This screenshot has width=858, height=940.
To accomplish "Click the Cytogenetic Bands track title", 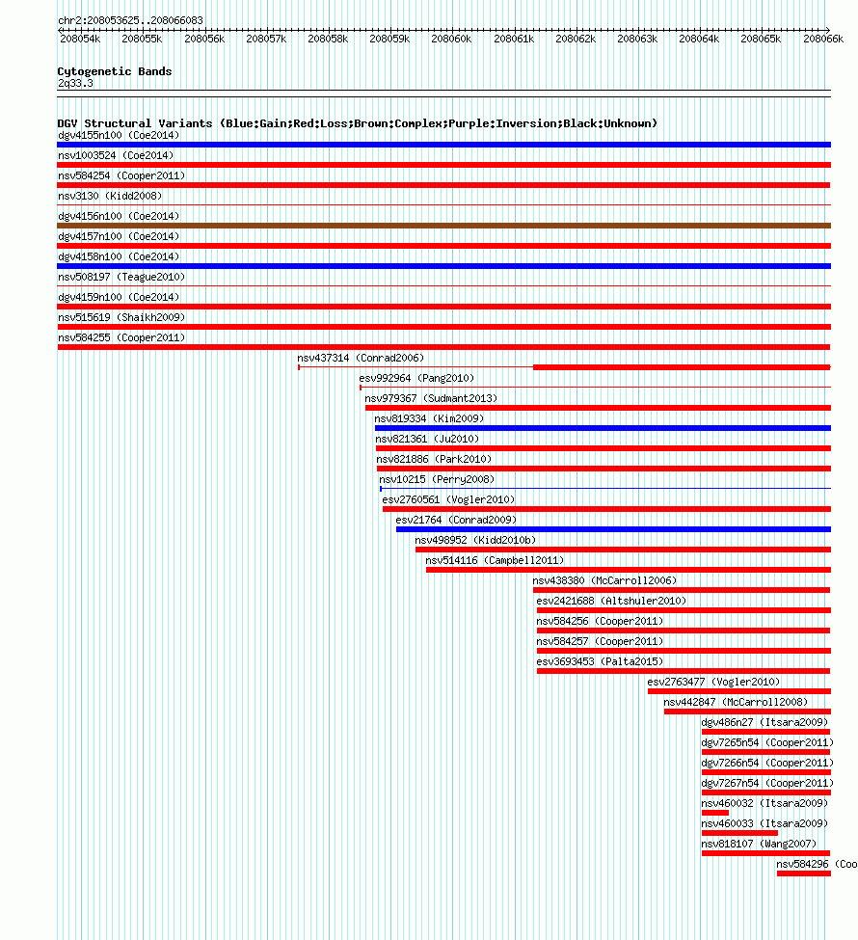I will point(115,71).
